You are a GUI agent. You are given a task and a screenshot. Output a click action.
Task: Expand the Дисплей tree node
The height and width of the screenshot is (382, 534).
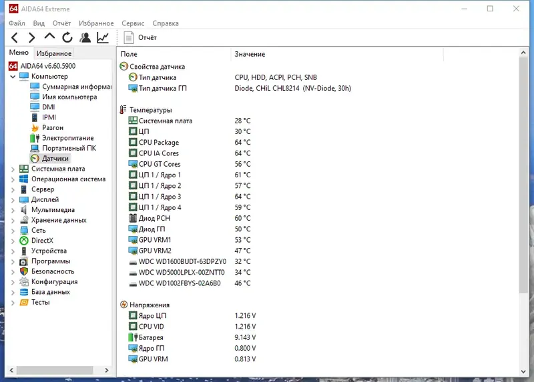click(13, 200)
